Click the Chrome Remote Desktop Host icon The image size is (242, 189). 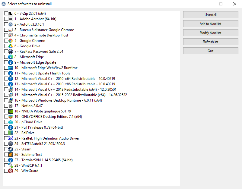pyautogui.click(x=11, y=35)
